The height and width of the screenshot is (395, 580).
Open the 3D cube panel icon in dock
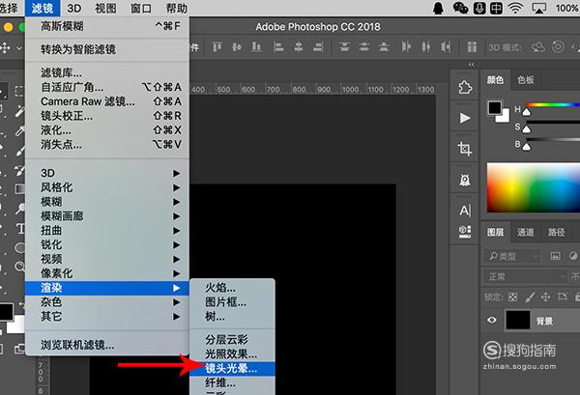(465, 232)
